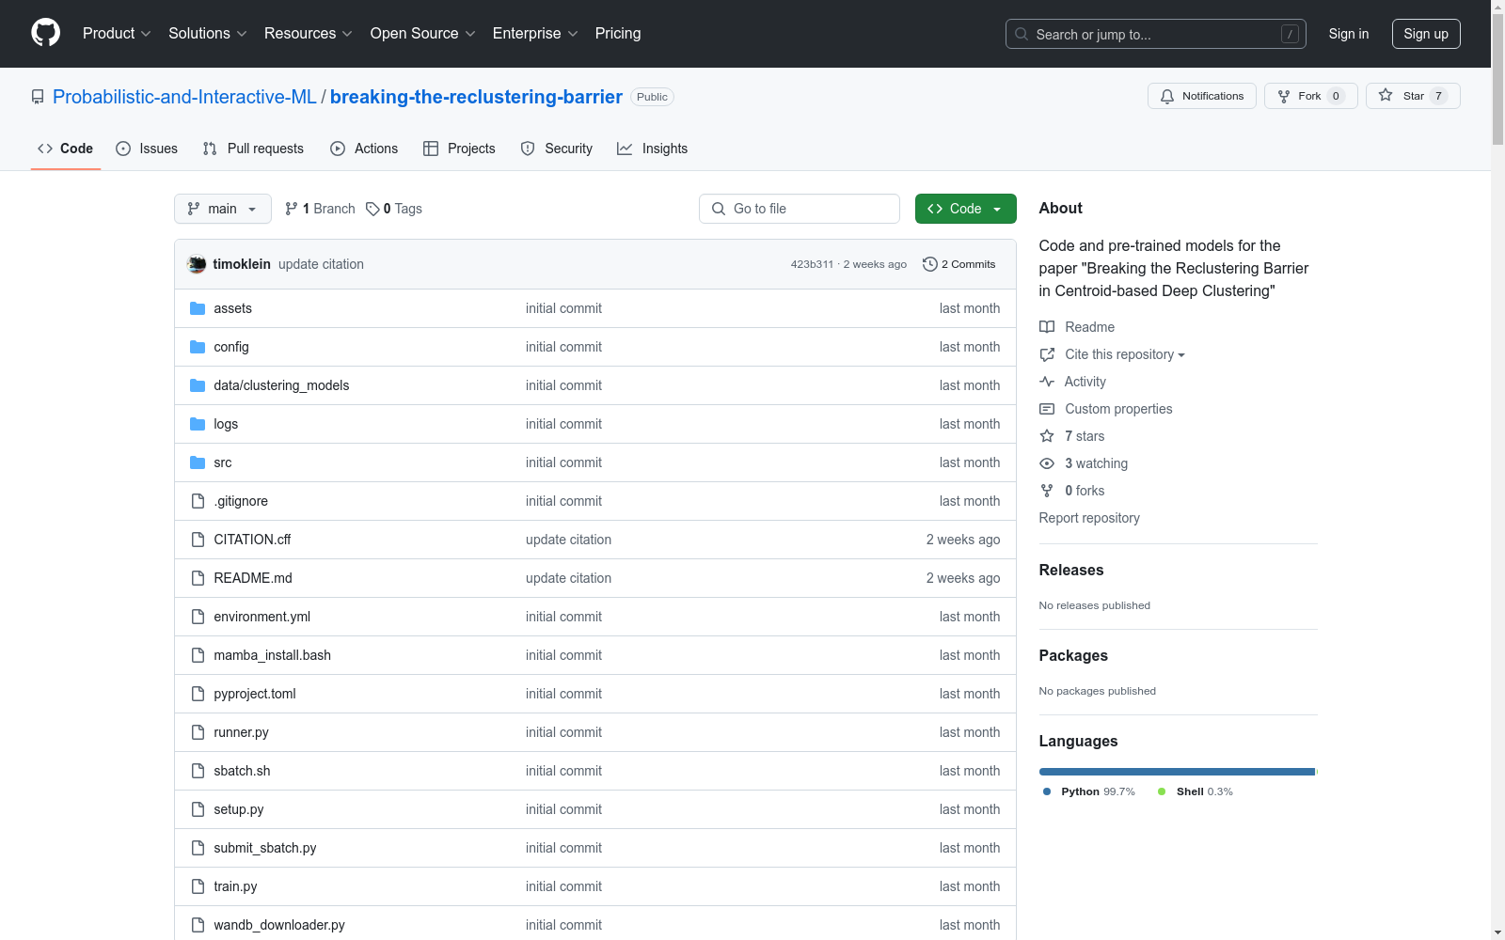Click the Pricing link
The image size is (1505, 940).
point(618,33)
